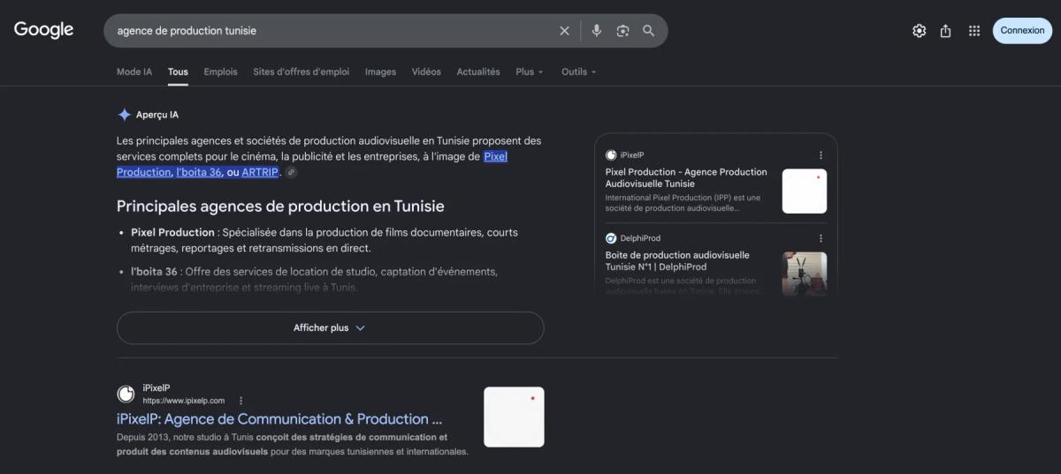The image size is (1061, 474).
Task: Click the l'boita 36 bullet text
Action: 314,279
